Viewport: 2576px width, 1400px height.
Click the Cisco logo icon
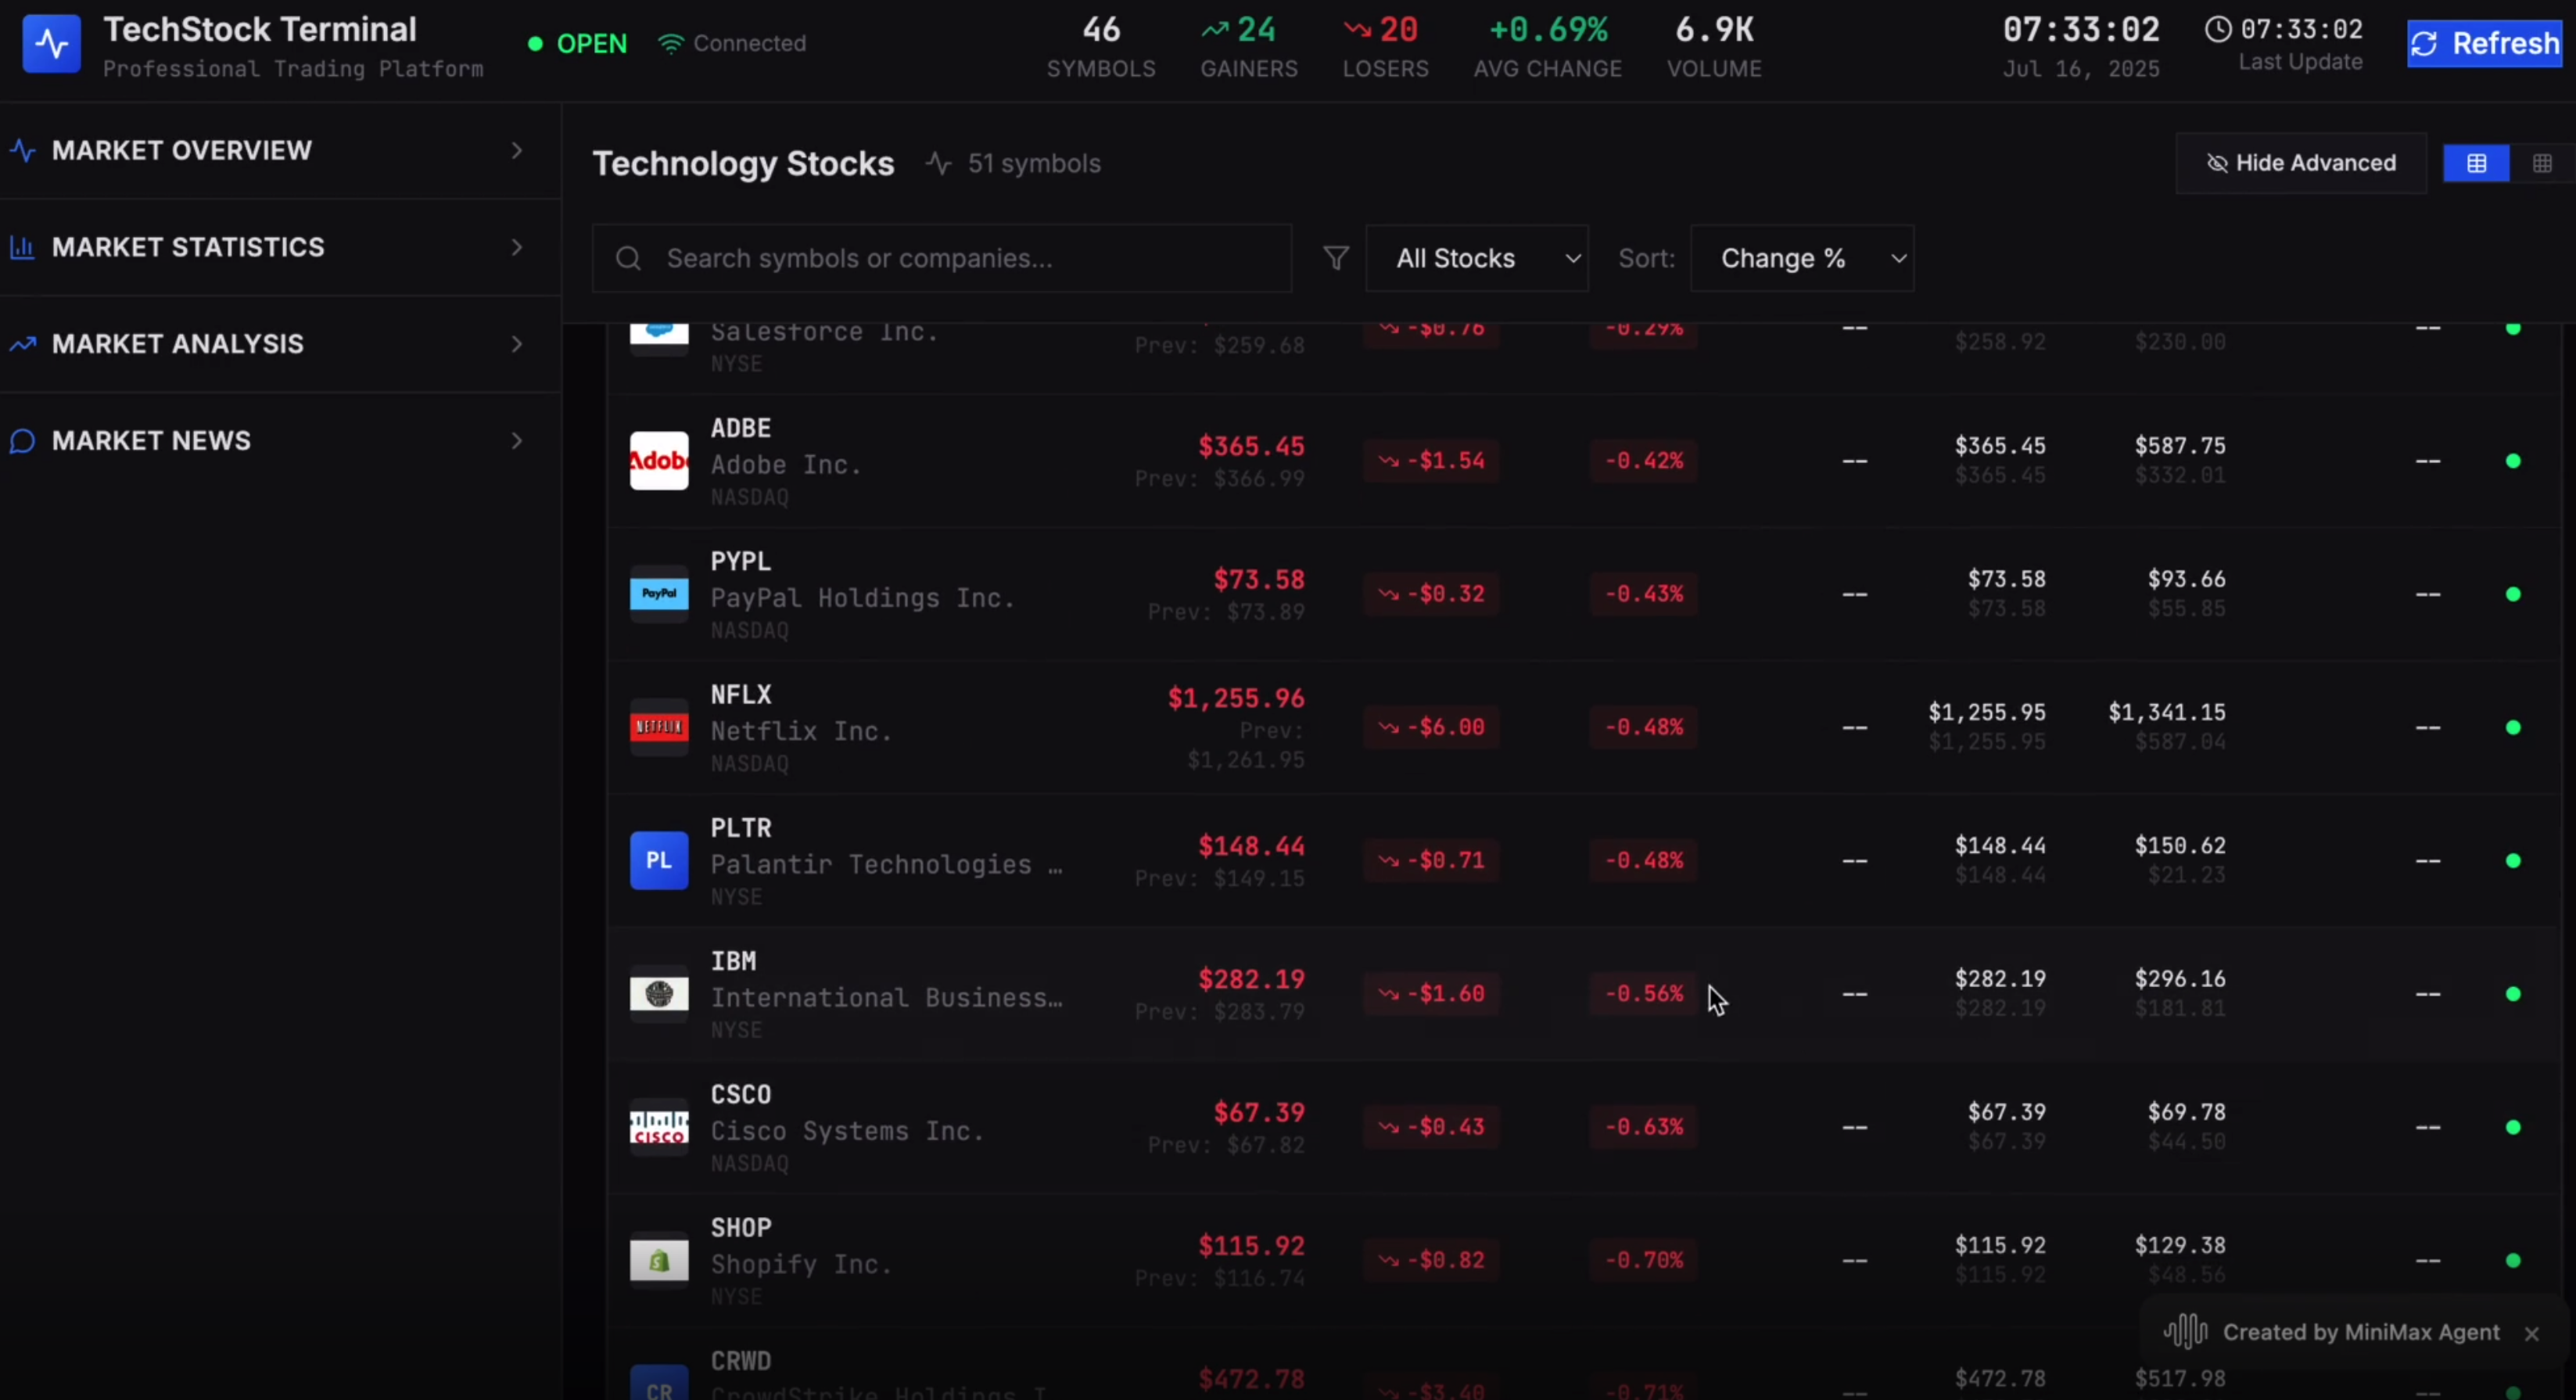click(658, 1127)
